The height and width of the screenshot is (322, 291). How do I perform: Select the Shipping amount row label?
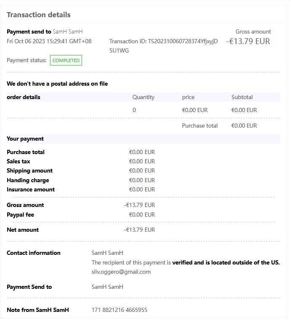coord(30,170)
